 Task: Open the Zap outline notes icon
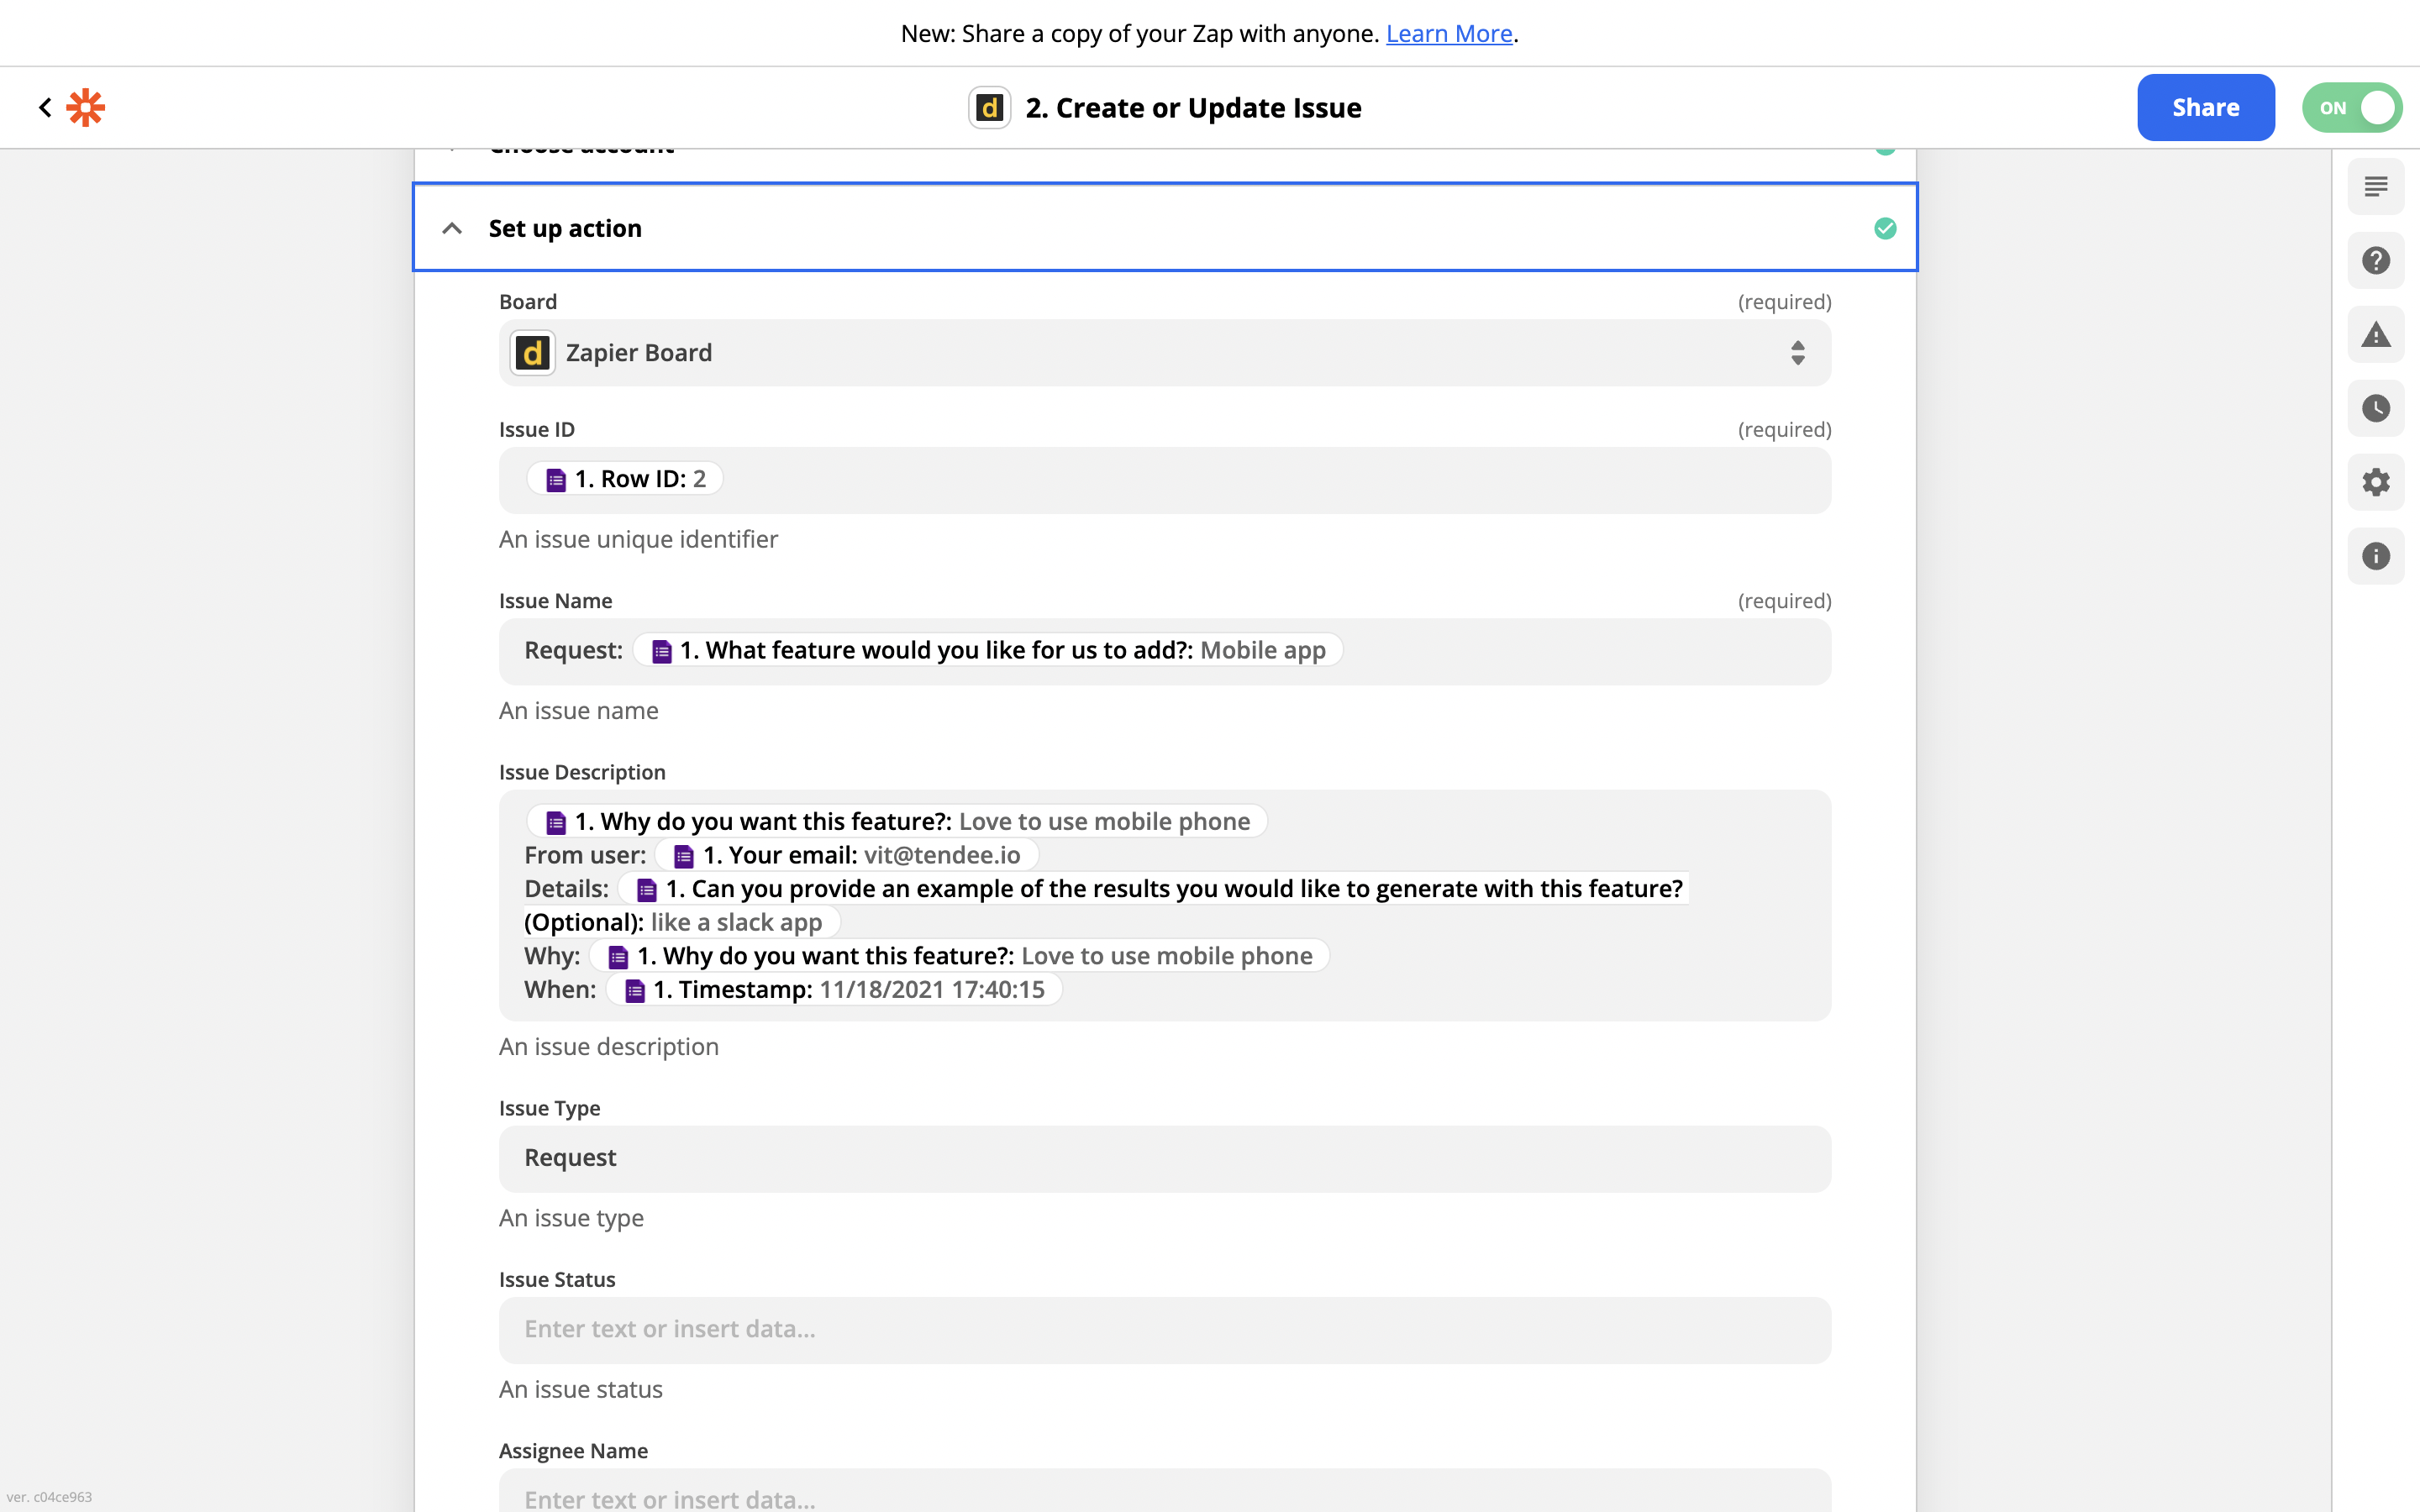(2375, 187)
